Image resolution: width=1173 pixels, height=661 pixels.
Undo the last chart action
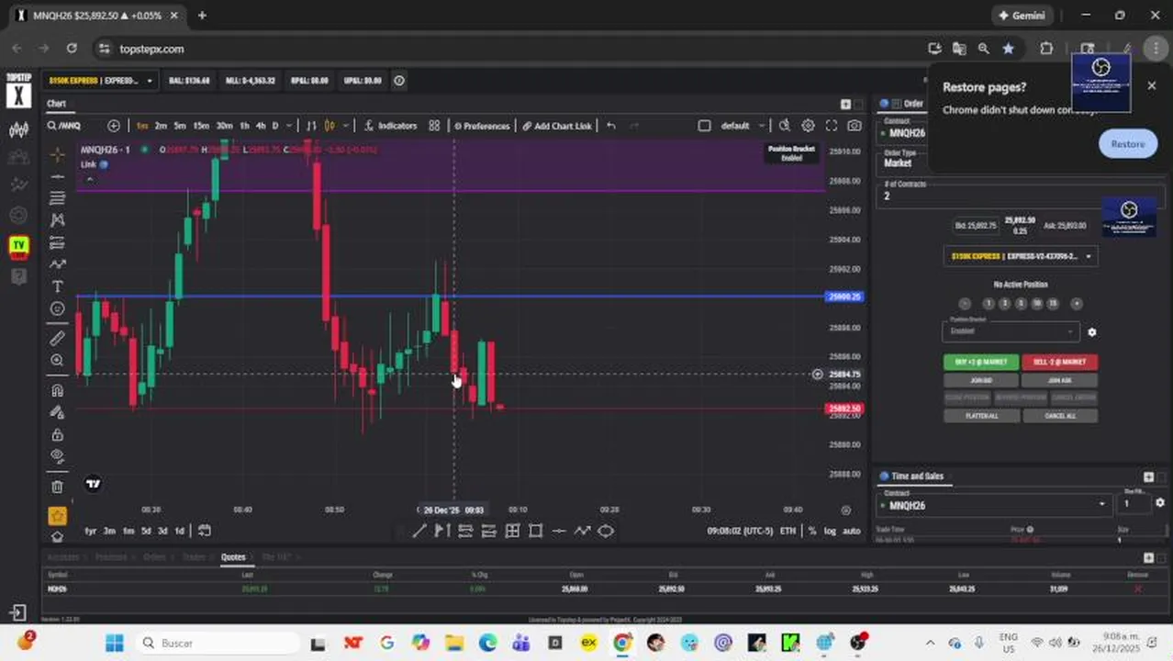611,126
